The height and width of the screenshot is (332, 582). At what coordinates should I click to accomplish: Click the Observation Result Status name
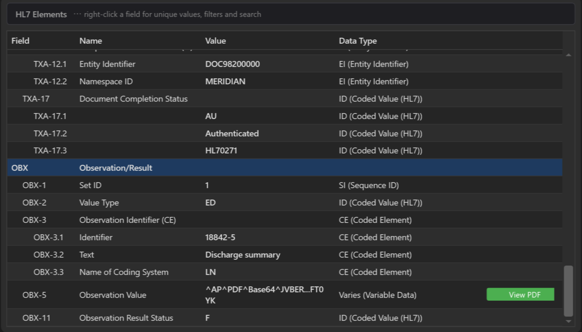(x=126, y=318)
